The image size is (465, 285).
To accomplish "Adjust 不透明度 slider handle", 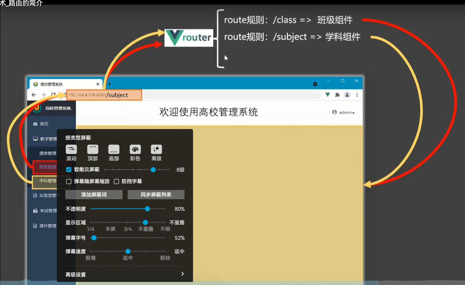I will point(147,209).
